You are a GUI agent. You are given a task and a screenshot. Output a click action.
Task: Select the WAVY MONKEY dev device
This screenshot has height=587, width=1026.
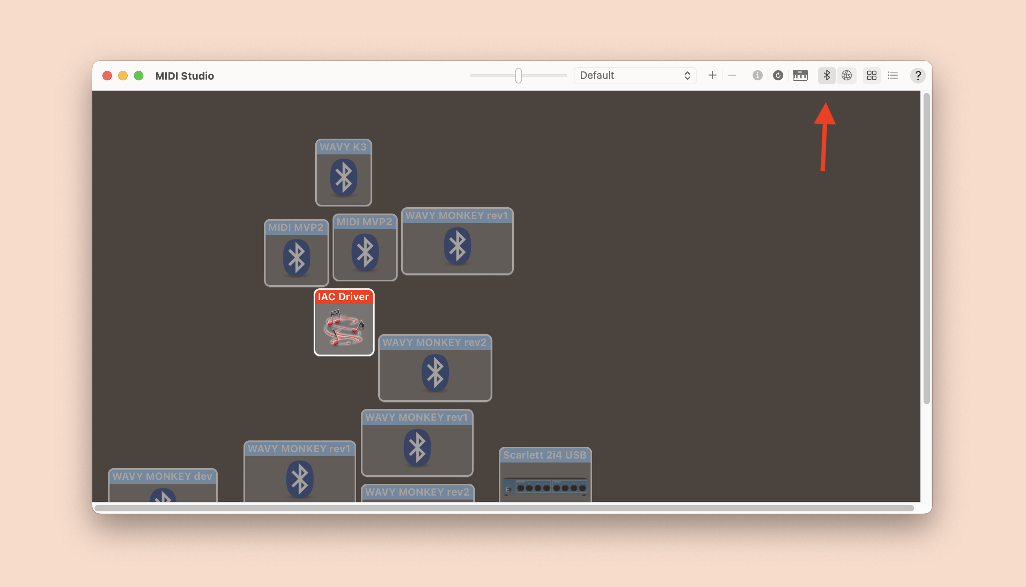click(162, 485)
